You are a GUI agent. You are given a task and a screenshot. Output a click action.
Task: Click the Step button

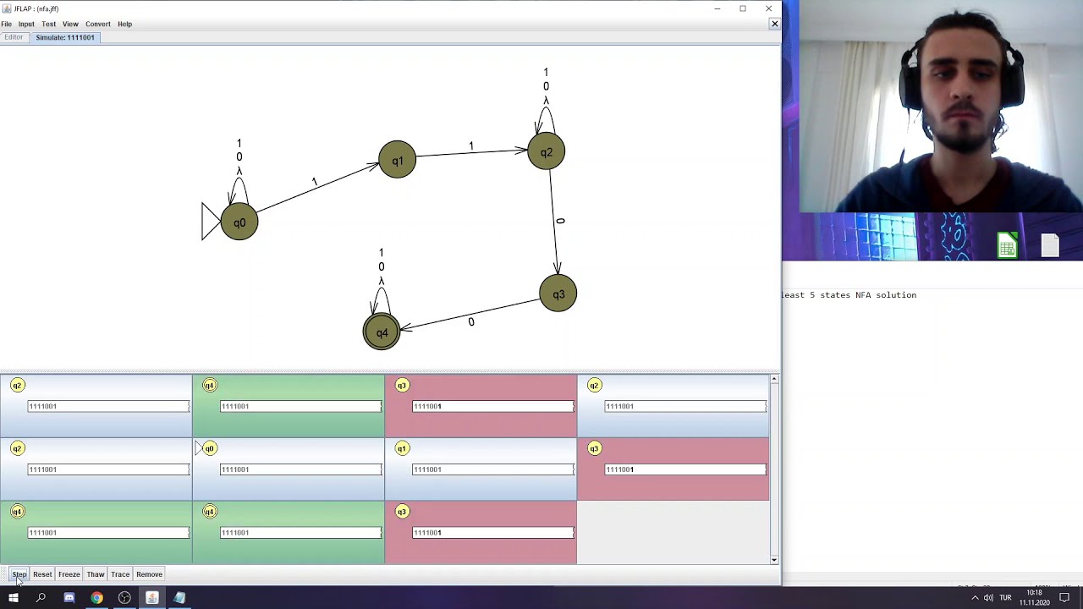click(19, 574)
